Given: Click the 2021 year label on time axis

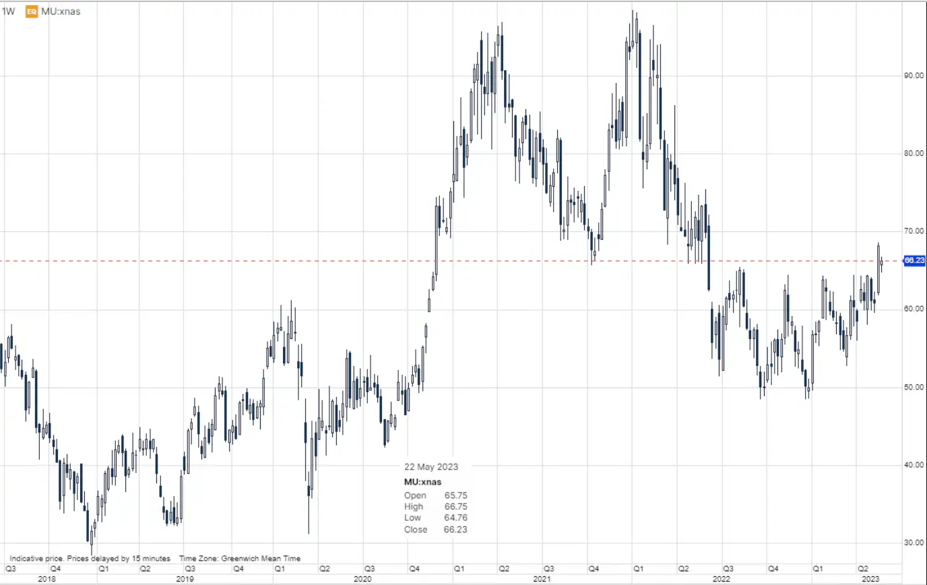Looking at the screenshot, I should 542,579.
